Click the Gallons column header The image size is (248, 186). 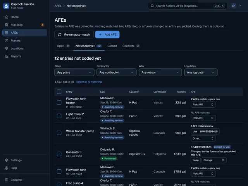click(181, 92)
